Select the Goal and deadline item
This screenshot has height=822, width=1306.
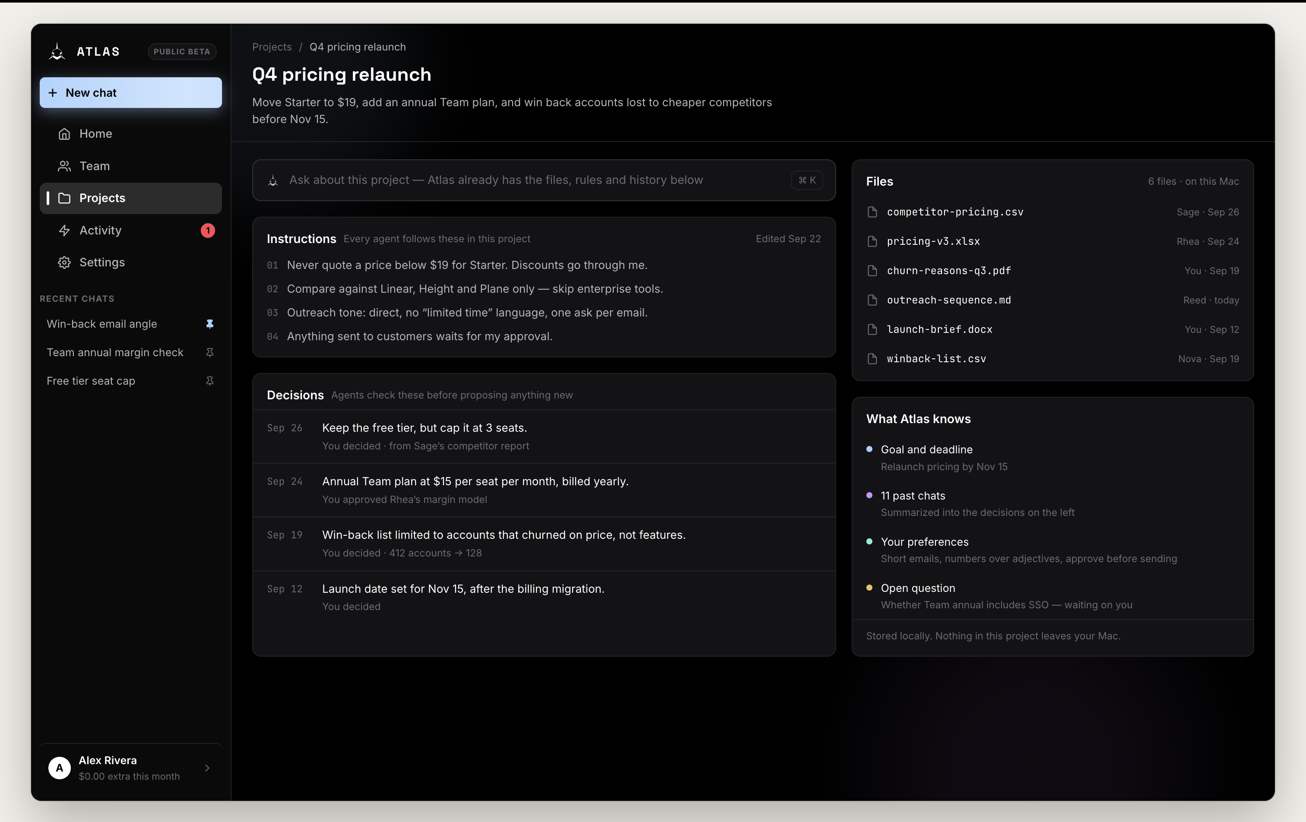point(1052,458)
